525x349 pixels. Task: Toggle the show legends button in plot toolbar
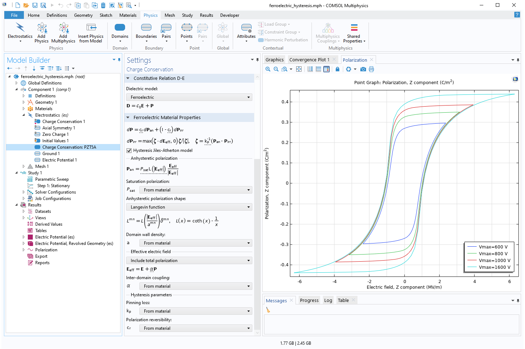pyautogui.click(x=326, y=69)
